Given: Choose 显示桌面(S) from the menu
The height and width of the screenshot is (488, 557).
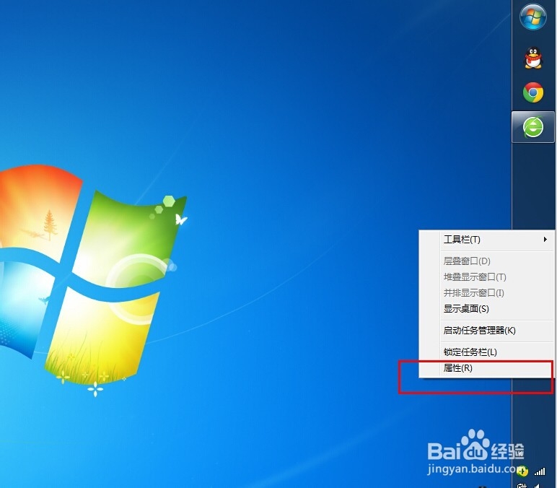Looking at the screenshot, I should click(487, 309).
